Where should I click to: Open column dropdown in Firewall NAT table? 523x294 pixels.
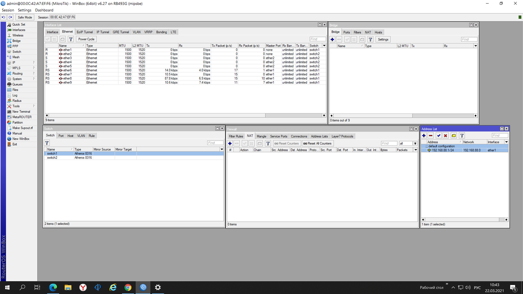coord(415,150)
